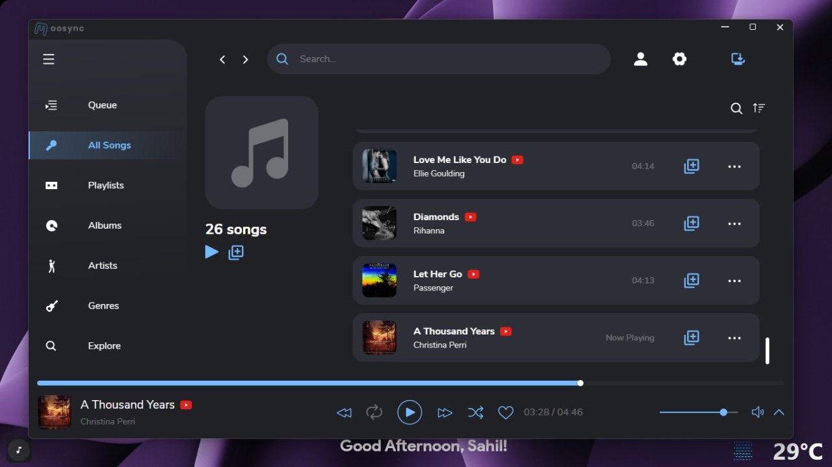
Task: Skip to next track
Action: (445, 412)
